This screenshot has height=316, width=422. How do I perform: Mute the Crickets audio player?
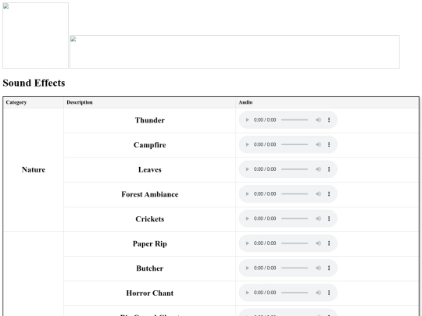[318, 218]
